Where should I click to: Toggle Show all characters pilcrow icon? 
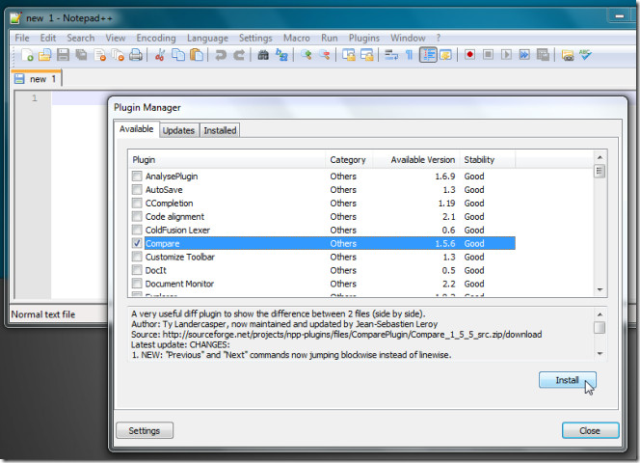pos(409,55)
